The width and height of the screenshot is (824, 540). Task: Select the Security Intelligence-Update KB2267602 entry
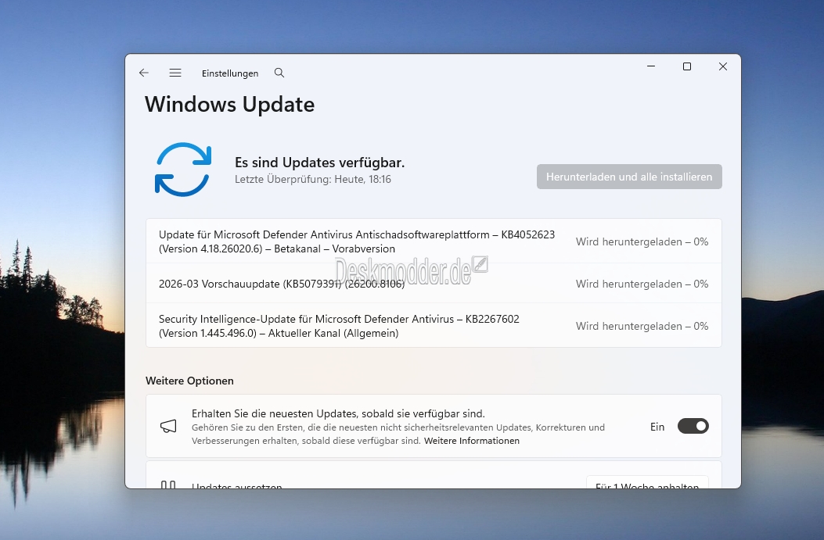tap(339, 326)
